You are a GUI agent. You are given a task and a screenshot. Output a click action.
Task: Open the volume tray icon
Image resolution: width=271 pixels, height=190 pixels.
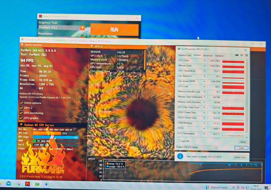pyautogui.click(x=242, y=188)
